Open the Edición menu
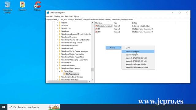Image resolution: width=196 pixels, height=110 pixels. coord(57,16)
